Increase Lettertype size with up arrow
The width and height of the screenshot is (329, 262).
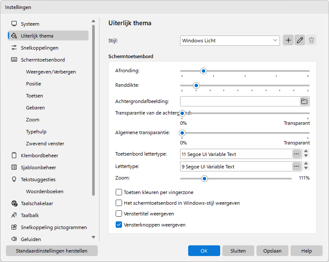coord(306,163)
